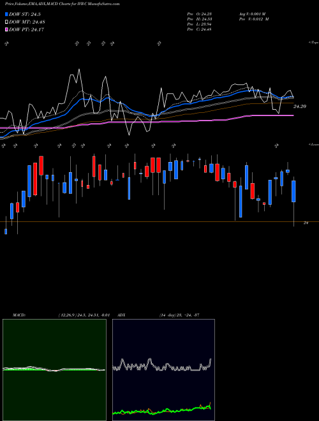
Task: Click the '<Tops' marker row label
Action: click(313, 43)
